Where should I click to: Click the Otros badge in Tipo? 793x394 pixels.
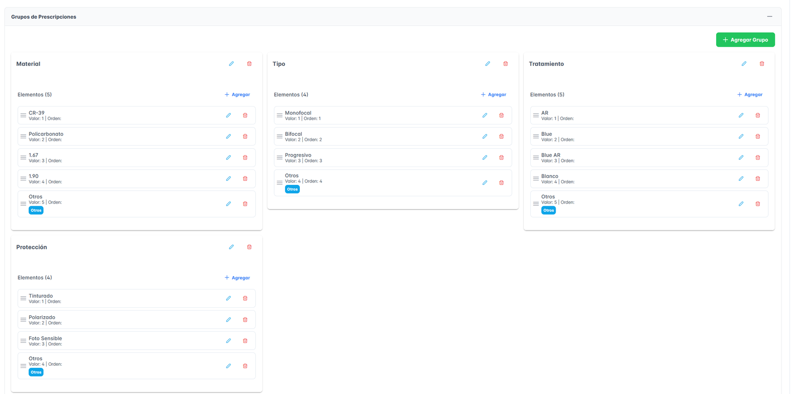click(292, 189)
